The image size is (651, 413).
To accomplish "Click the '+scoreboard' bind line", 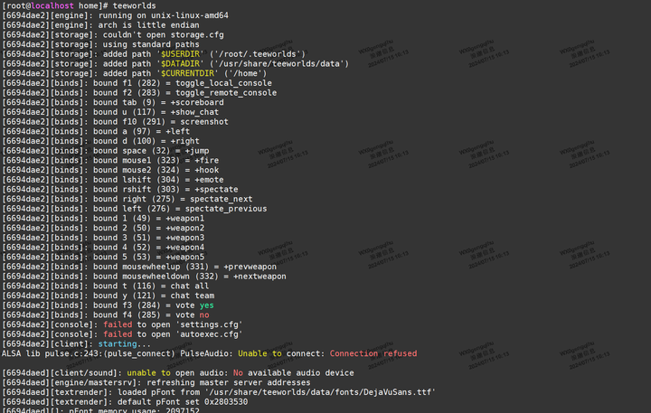I will tap(112, 102).
